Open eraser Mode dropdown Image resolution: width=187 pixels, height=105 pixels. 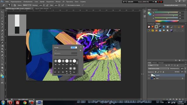coord(27,5)
